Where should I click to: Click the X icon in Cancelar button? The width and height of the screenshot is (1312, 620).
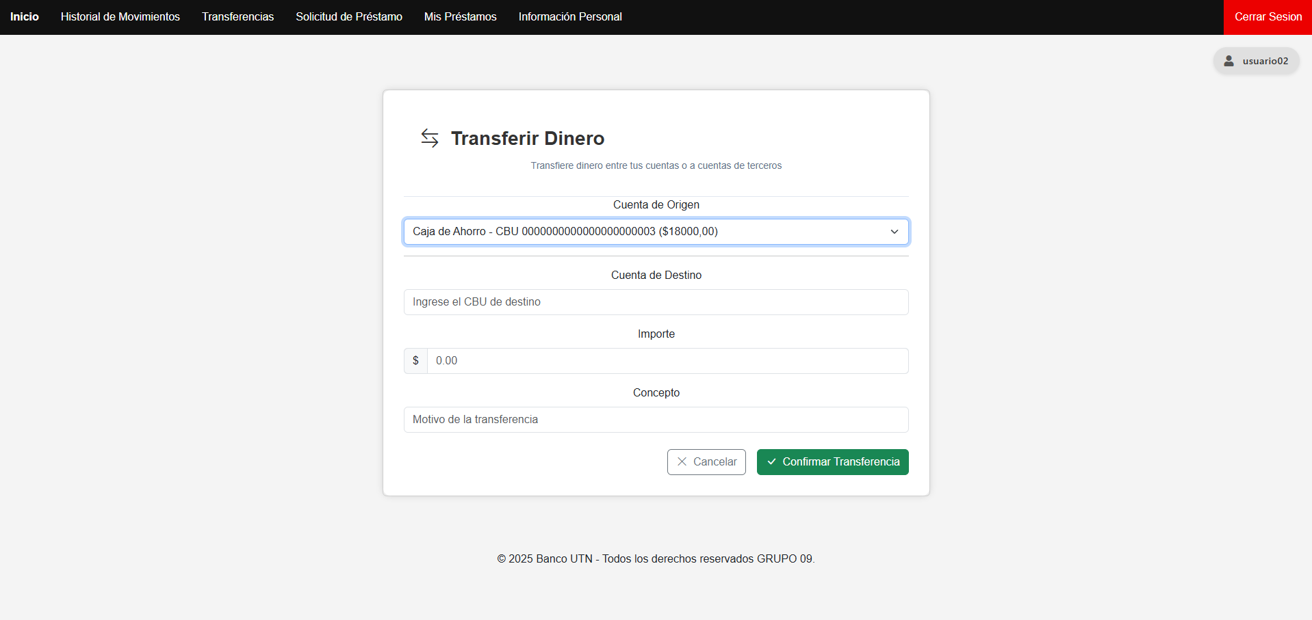pyautogui.click(x=682, y=462)
